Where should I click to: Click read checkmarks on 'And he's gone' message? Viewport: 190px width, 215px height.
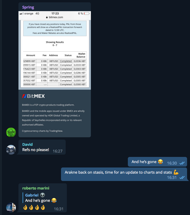click(182, 163)
